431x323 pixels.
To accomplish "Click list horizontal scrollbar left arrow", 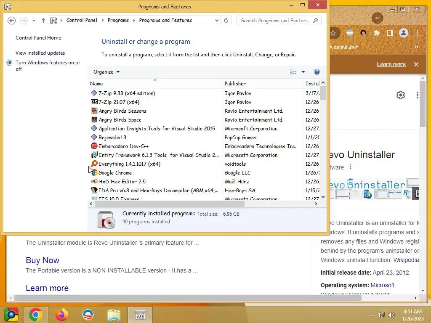I will 91,204.
